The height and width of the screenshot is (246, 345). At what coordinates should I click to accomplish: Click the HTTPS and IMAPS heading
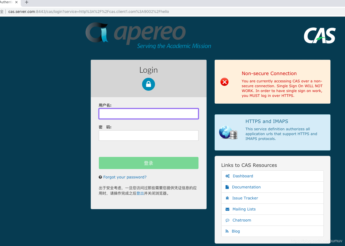pyautogui.click(x=267, y=121)
